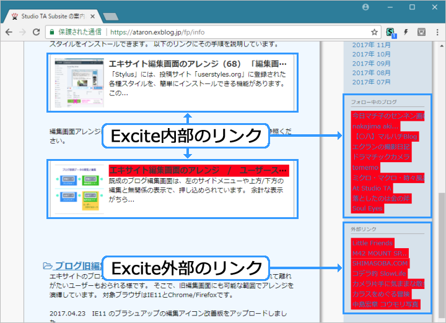This screenshot has width=446, height=323.
Task: Open the Stylus extension icon
Action: pos(390,32)
